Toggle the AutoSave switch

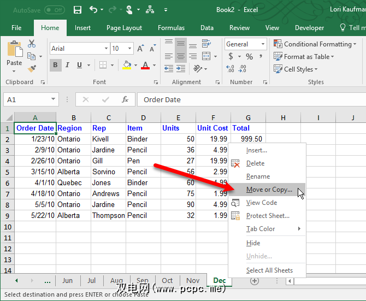55,10
